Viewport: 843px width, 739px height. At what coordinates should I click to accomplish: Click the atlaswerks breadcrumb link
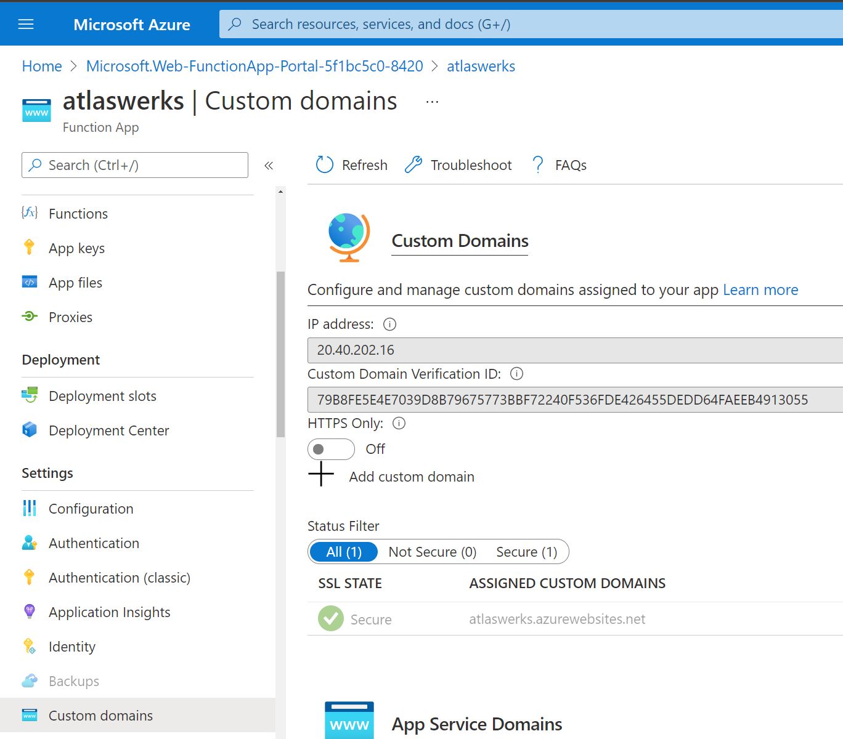(481, 66)
